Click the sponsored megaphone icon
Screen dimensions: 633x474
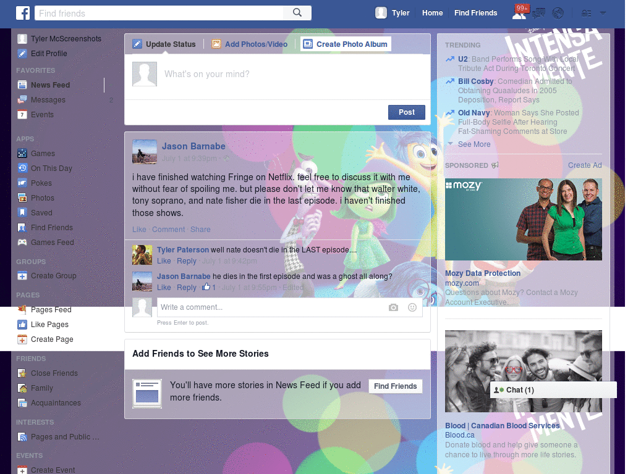point(495,165)
